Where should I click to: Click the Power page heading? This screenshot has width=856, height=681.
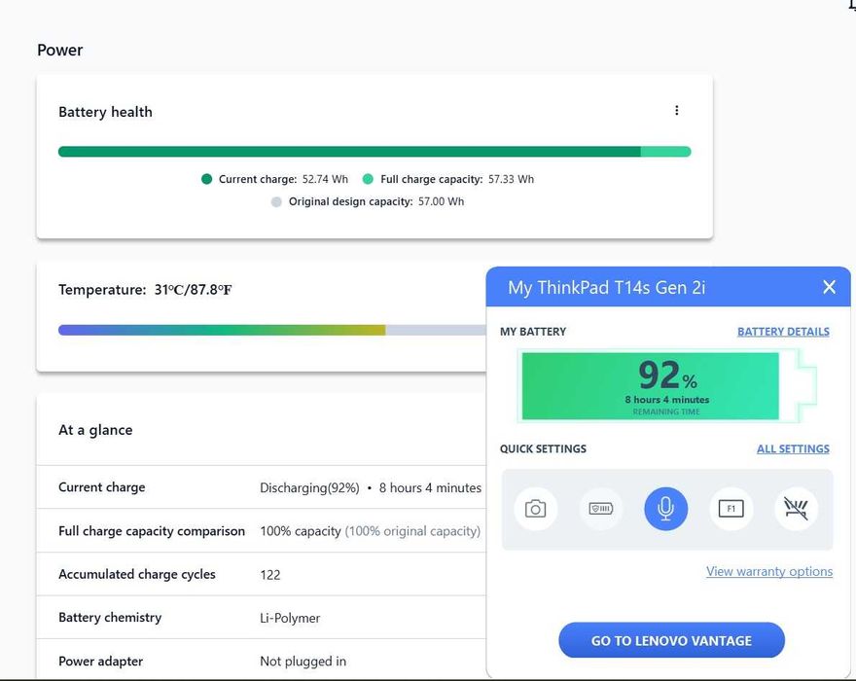(x=60, y=50)
